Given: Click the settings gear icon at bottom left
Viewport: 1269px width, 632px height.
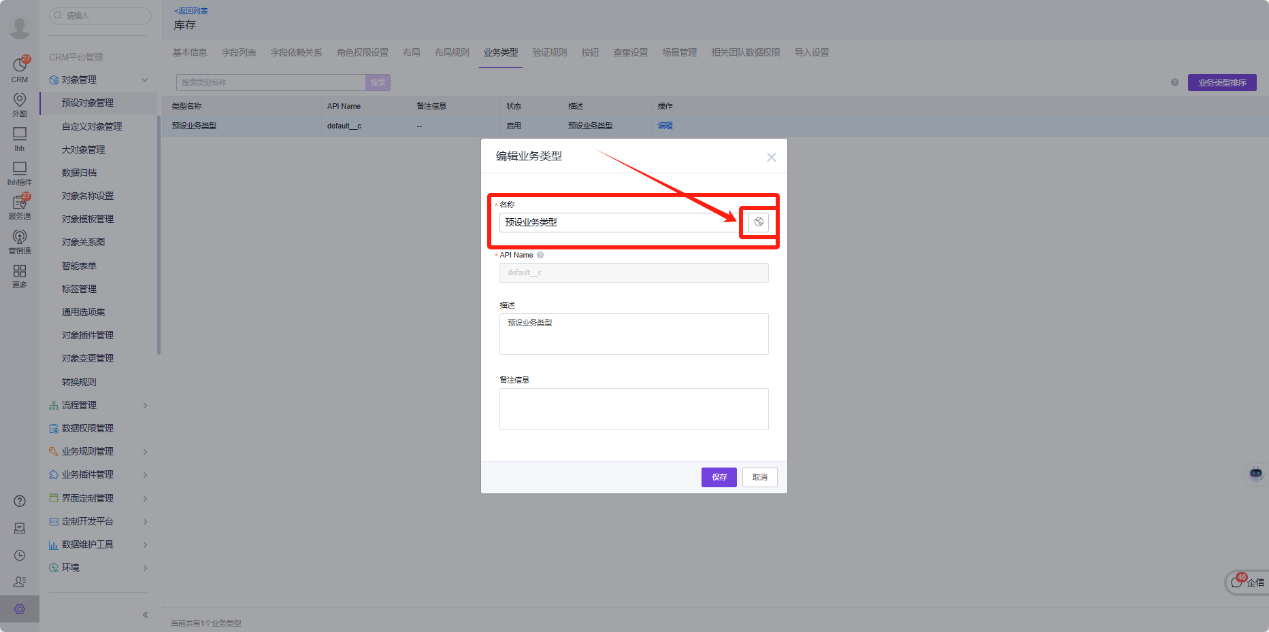Looking at the screenshot, I should (20, 609).
